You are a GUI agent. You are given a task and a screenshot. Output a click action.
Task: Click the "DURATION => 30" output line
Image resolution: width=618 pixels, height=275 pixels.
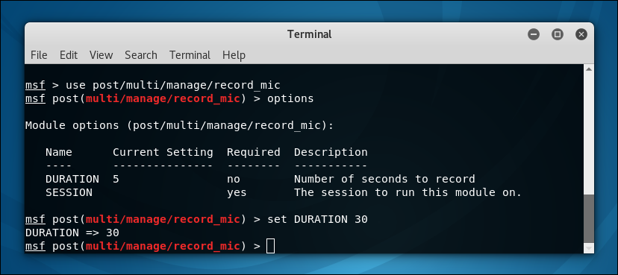click(72, 233)
